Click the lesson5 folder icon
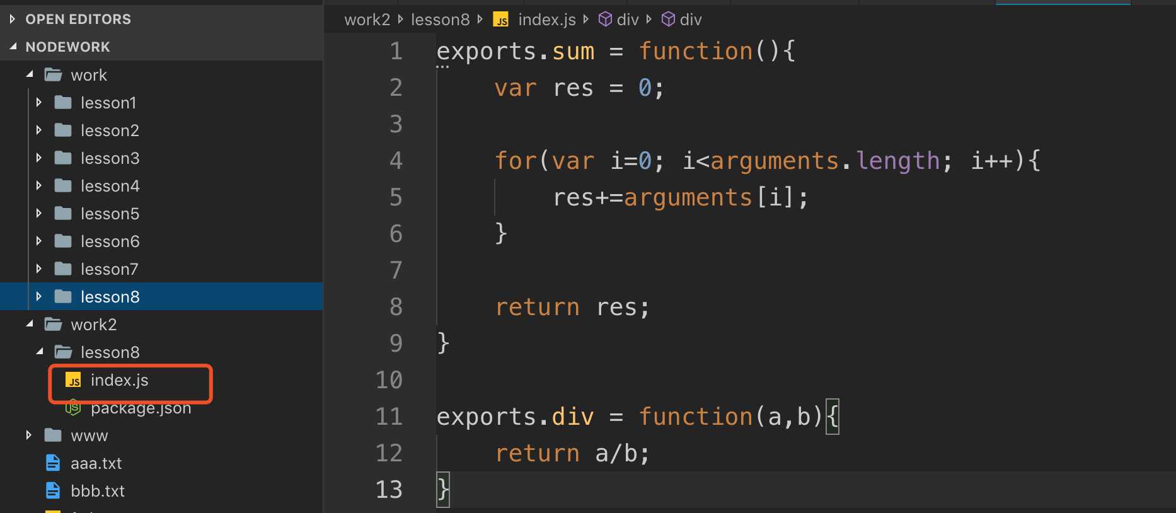Viewport: 1176px width, 513px height. 63,213
